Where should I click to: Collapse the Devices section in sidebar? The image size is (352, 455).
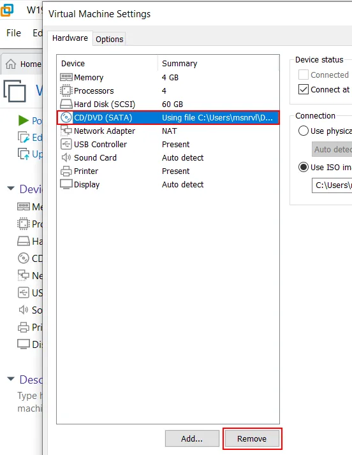pyautogui.click(x=11, y=189)
